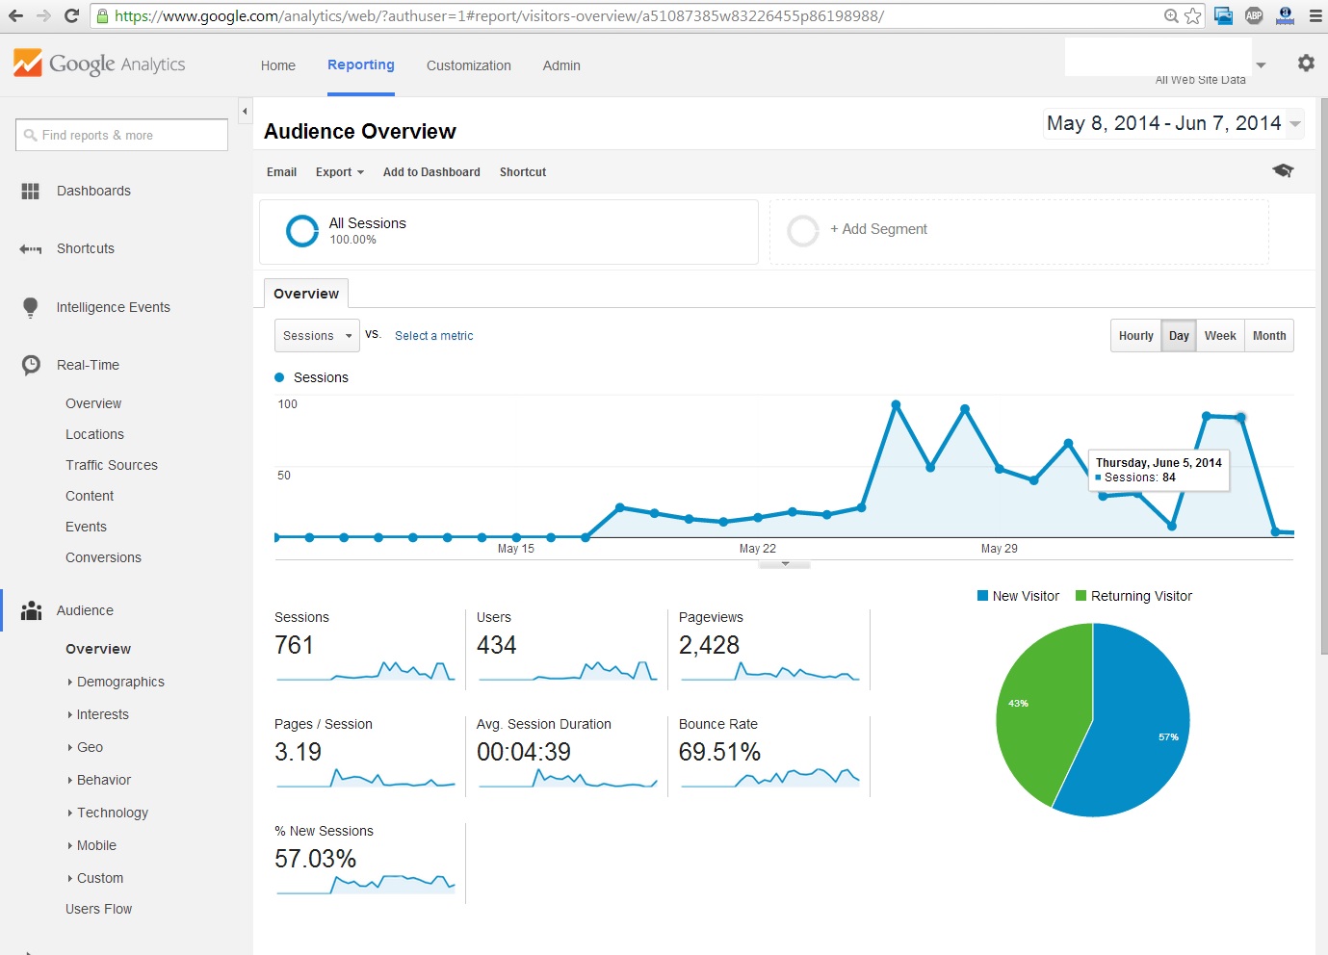Go to the Admin tab

(x=560, y=65)
